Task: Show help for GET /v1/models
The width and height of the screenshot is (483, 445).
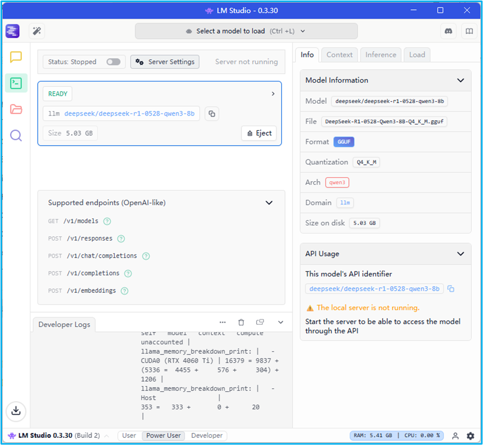Action: (107, 221)
